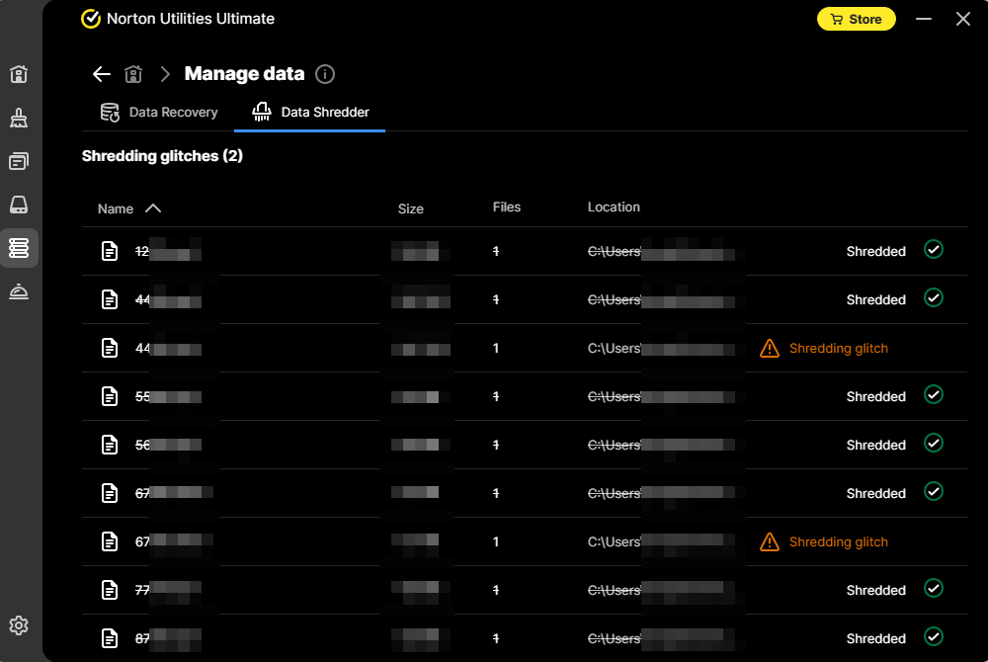Open Settings via the gear icon

(19, 625)
